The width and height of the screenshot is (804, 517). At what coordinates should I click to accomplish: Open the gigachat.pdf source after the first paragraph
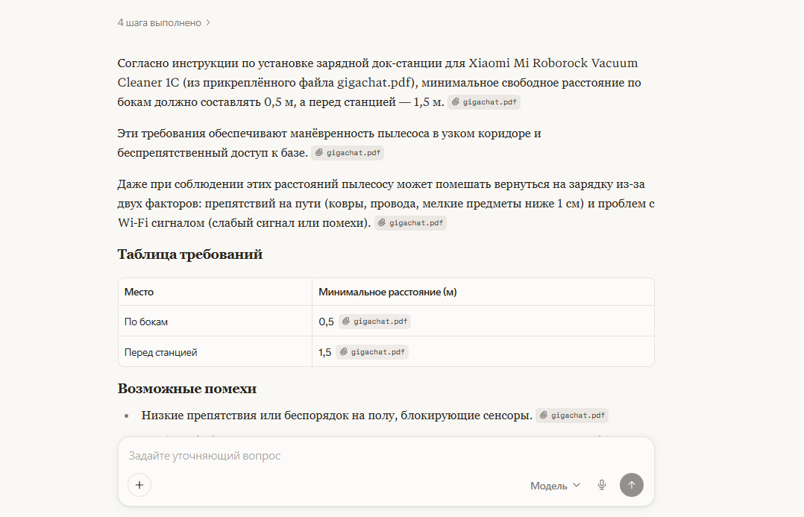point(484,102)
